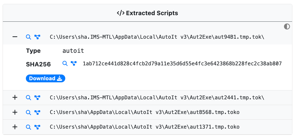
Task: Search for the aut1371.tmp.toko script
Action: (28, 127)
